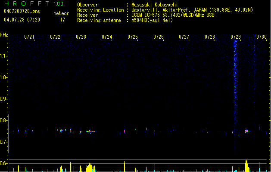Click the date stamp 04.07.28 07:20

[x=22, y=20]
